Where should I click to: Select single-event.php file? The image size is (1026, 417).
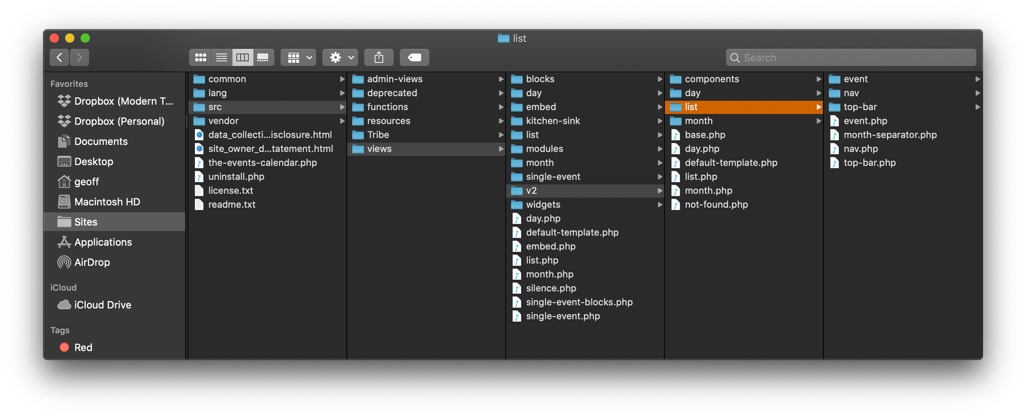coord(585,316)
